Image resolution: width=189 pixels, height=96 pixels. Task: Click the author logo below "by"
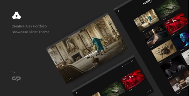[16, 78]
